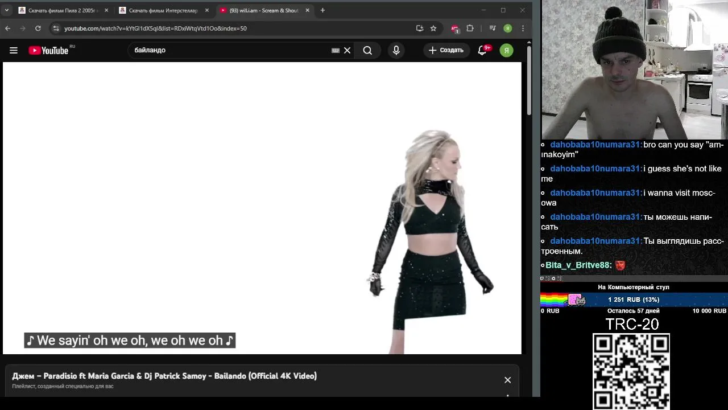Viewport: 728px width, 410px height.
Task: Click the '10 000 RUB' goal amount
Action: pos(709,311)
